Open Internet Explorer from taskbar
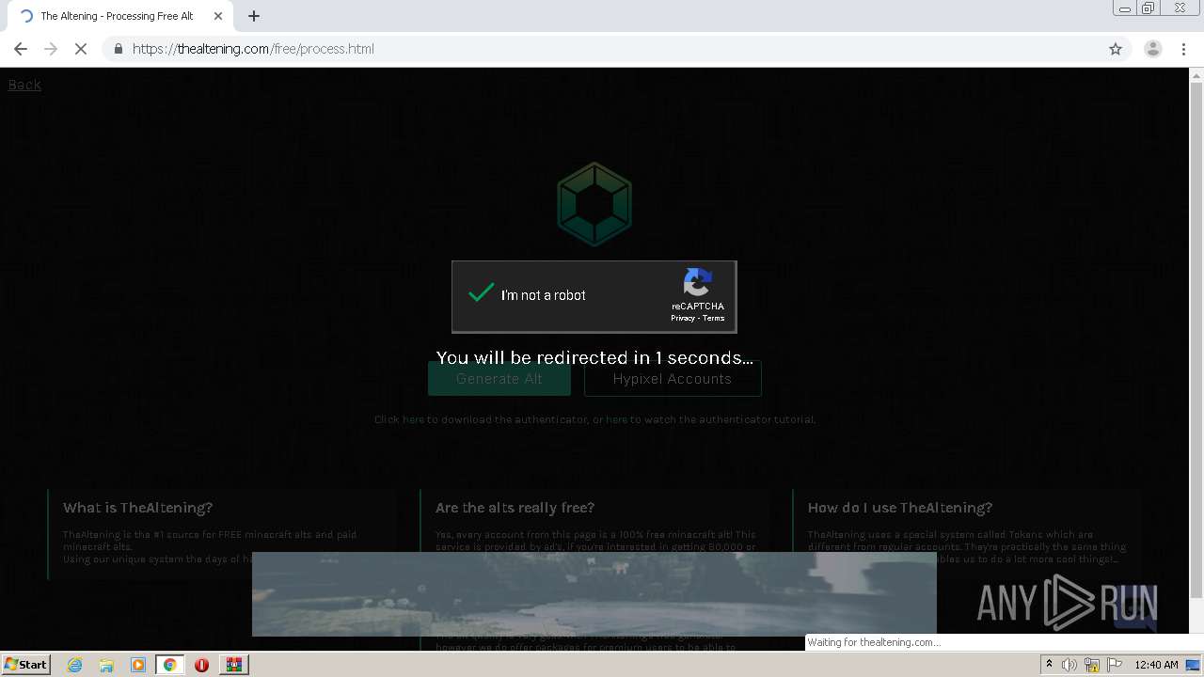 75,665
